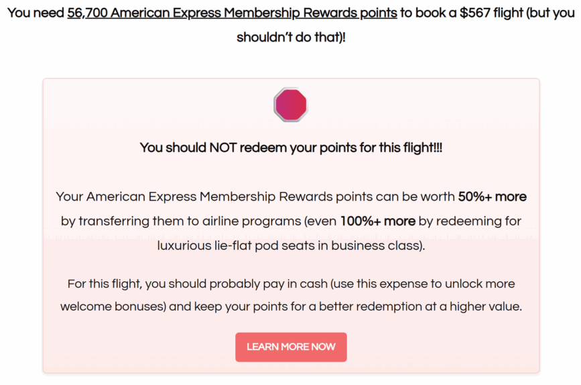Screen dimensions: 581x385
Task: Open the 56,700 American Express Membership Rewards points link
Action: pyautogui.click(x=232, y=13)
